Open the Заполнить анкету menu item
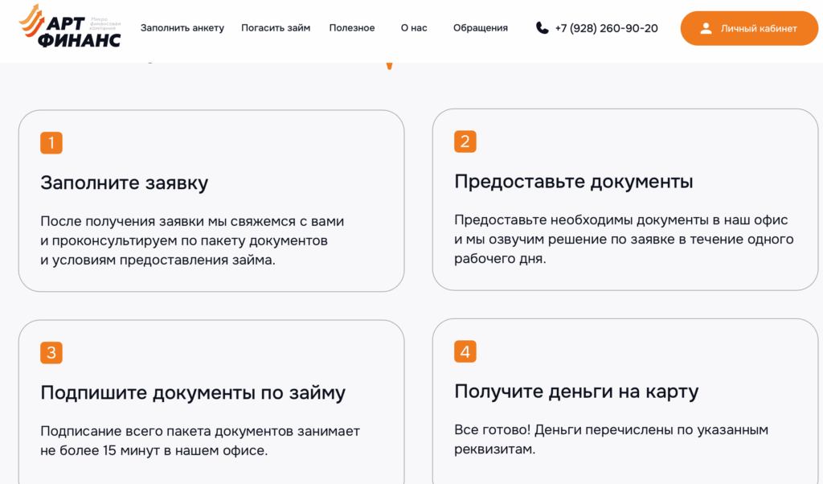The height and width of the screenshot is (484, 823). 182,28
